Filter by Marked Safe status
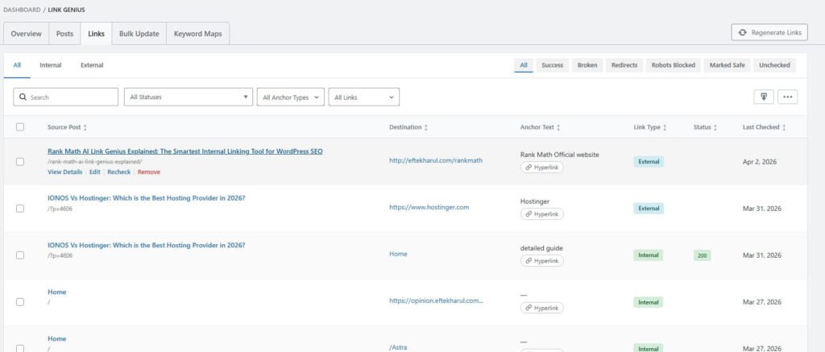Image resolution: width=825 pixels, height=352 pixels. click(x=728, y=65)
